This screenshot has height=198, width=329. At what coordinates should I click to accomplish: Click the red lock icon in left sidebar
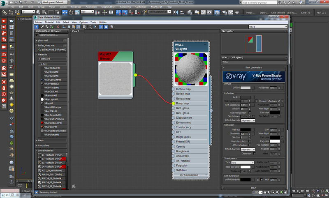pos(4,88)
